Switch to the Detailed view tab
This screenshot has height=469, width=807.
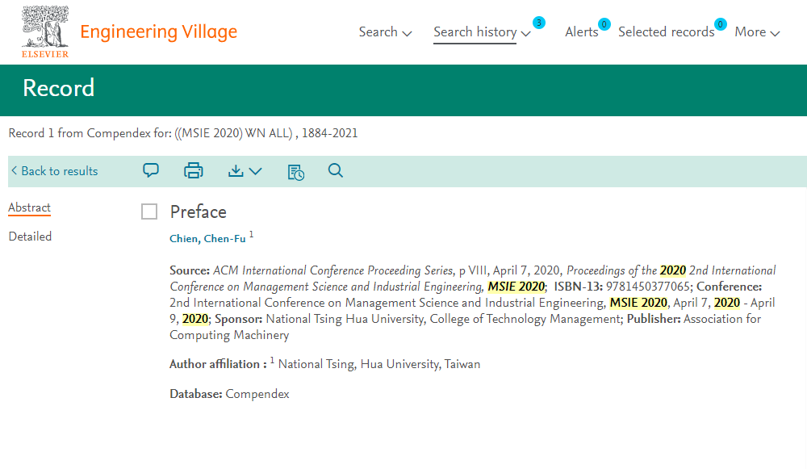coord(30,237)
